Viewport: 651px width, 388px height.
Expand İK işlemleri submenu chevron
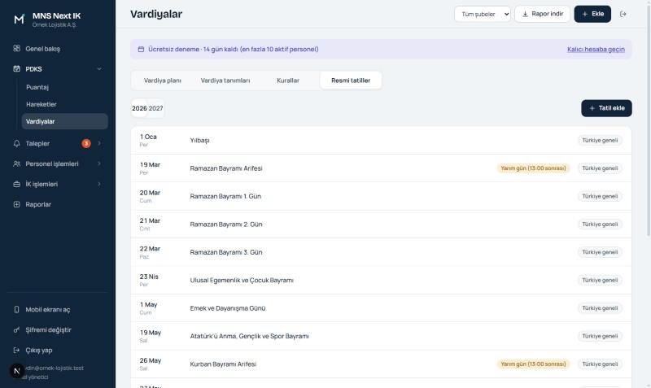click(x=99, y=184)
